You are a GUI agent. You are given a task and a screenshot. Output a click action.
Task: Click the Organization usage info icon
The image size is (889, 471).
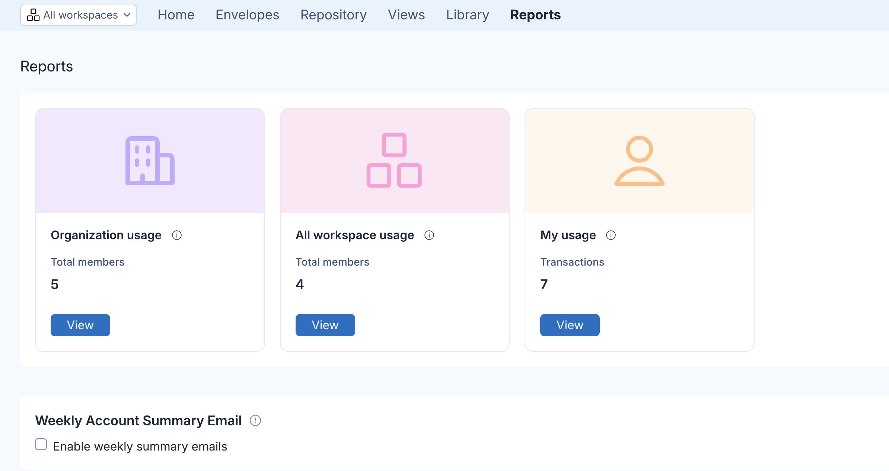(177, 235)
